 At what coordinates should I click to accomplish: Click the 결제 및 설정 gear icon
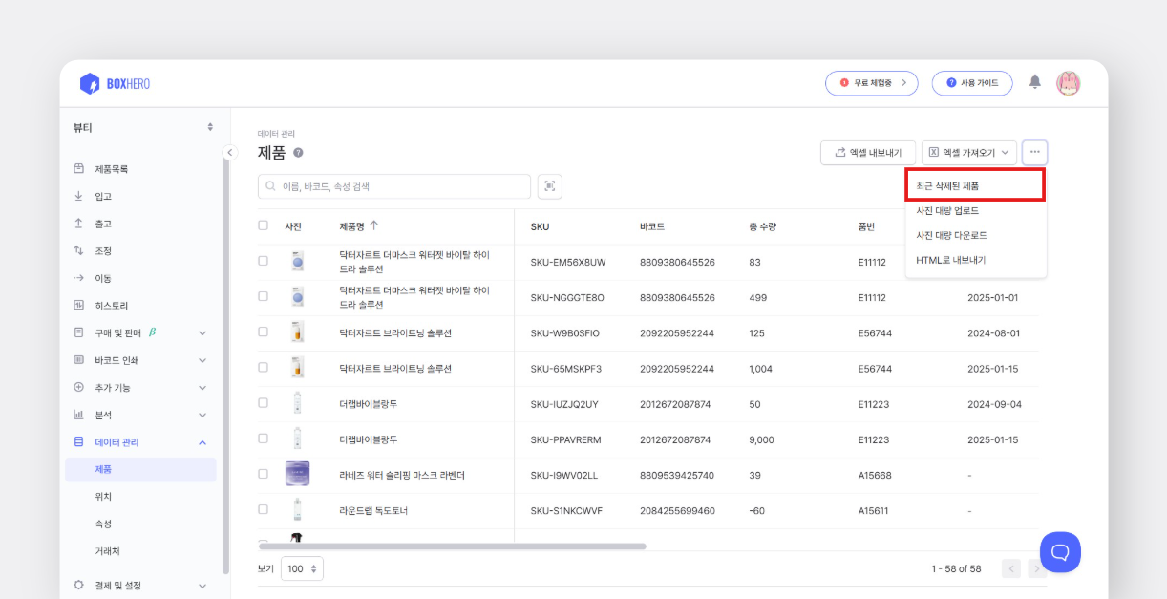79,585
